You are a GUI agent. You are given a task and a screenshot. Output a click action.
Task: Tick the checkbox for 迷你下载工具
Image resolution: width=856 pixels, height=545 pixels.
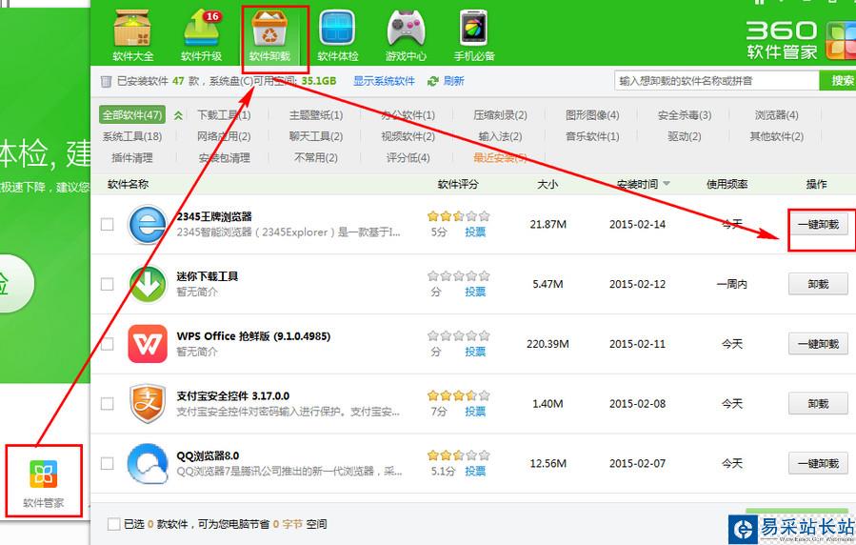108,284
